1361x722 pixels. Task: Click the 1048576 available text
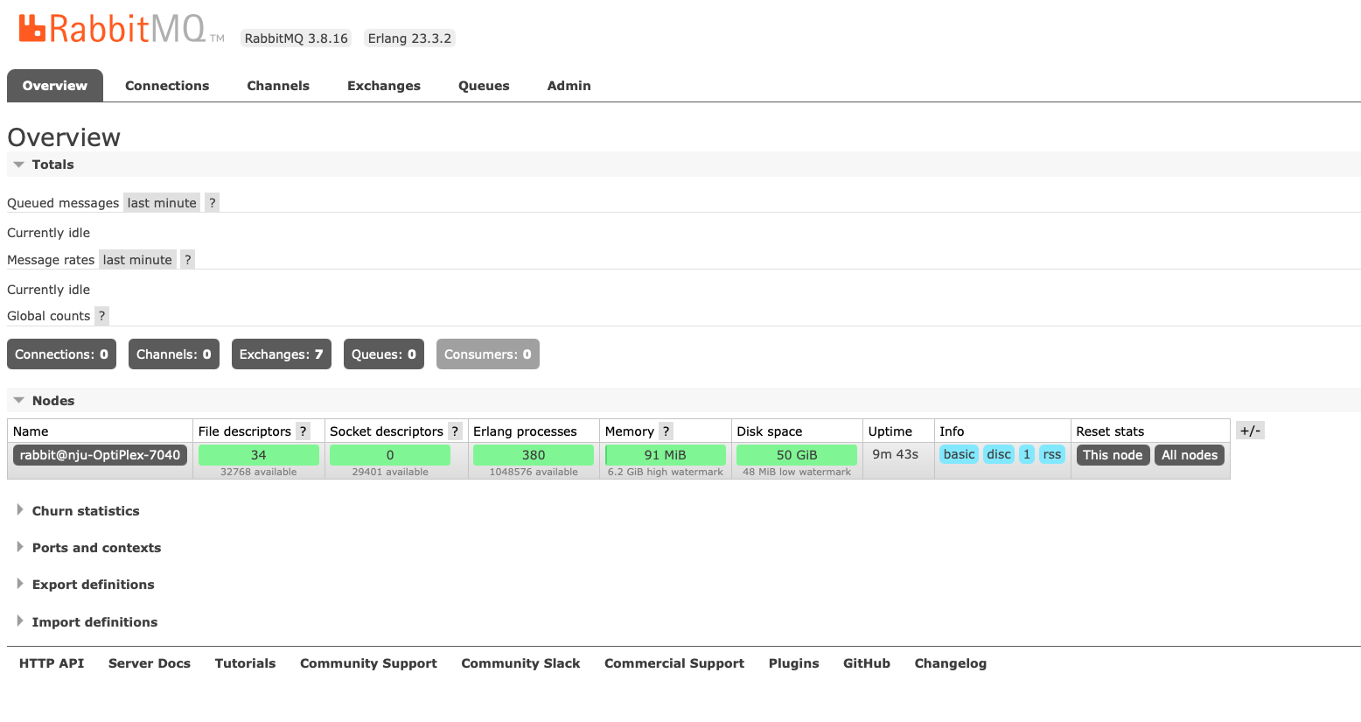pyautogui.click(x=534, y=472)
